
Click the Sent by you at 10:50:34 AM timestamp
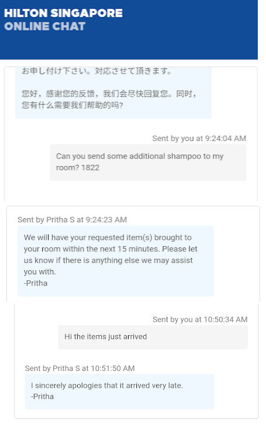point(200,320)
